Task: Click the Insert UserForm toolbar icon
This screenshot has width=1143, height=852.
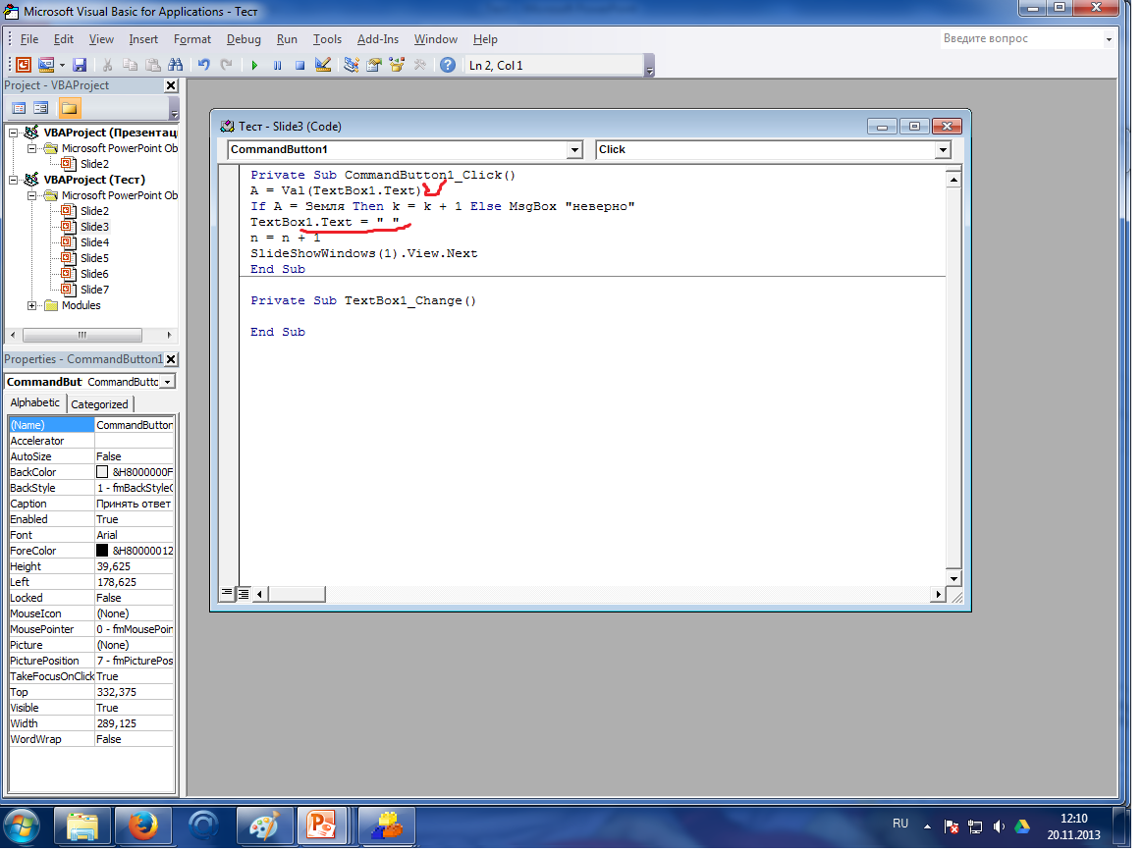Action: pyautogui.click(x=46, y=65)
